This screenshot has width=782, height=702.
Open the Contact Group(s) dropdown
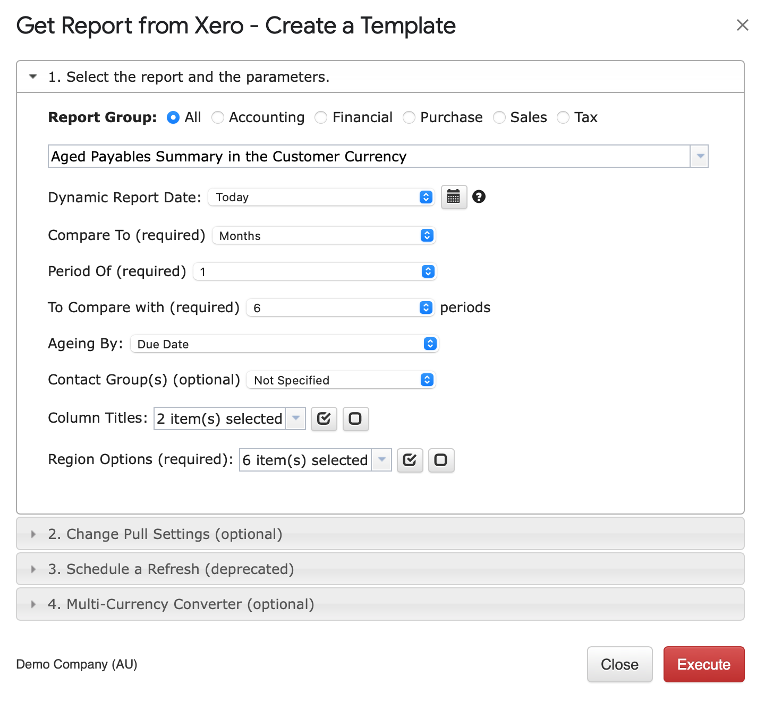point(341,380)
